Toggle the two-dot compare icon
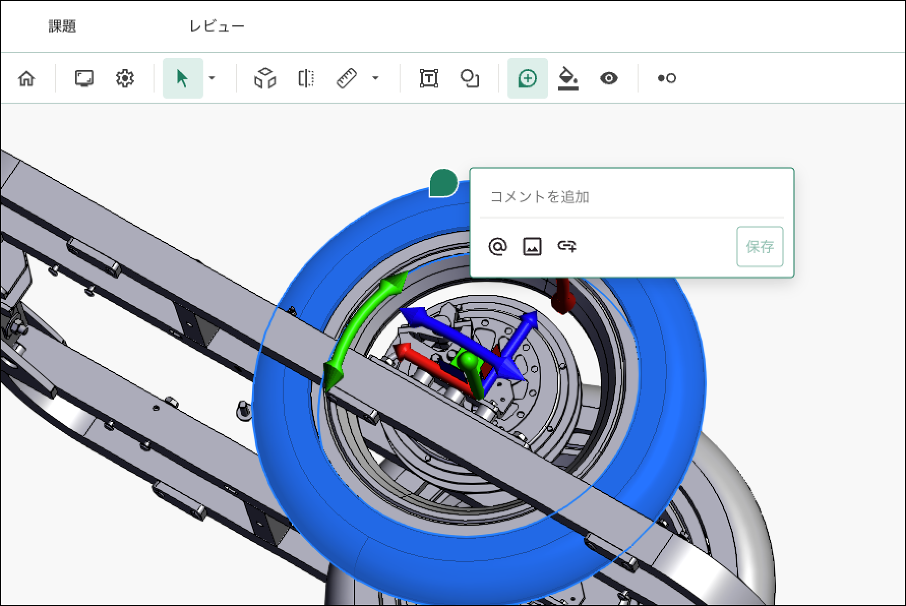The image size is (906, 606). tap(667, 78)
